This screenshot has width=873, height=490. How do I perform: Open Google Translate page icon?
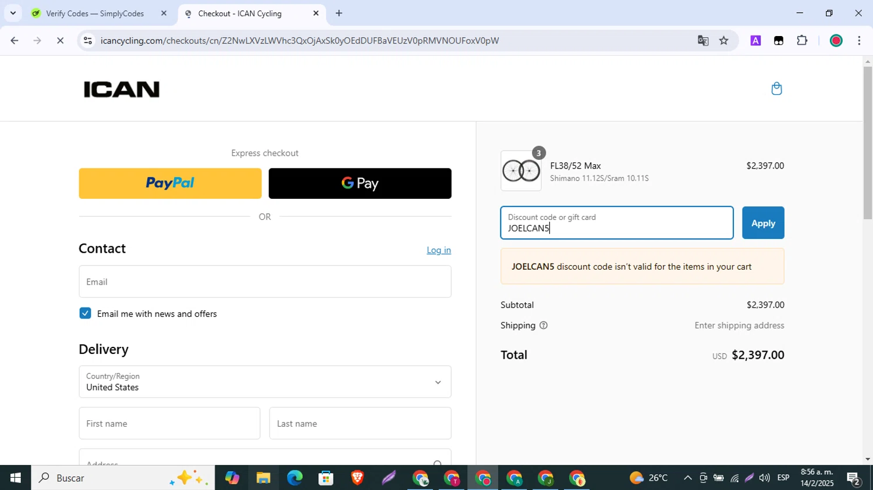coord(703,41)
